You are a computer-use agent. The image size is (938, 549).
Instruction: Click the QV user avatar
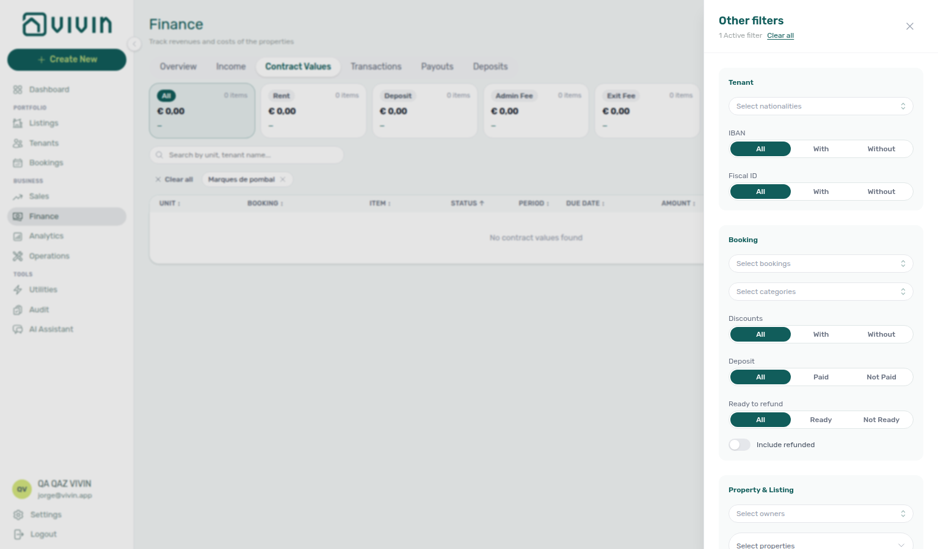[x=22, y=489]
